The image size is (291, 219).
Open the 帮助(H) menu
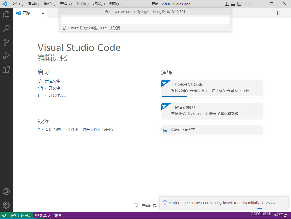pos(115,4)
